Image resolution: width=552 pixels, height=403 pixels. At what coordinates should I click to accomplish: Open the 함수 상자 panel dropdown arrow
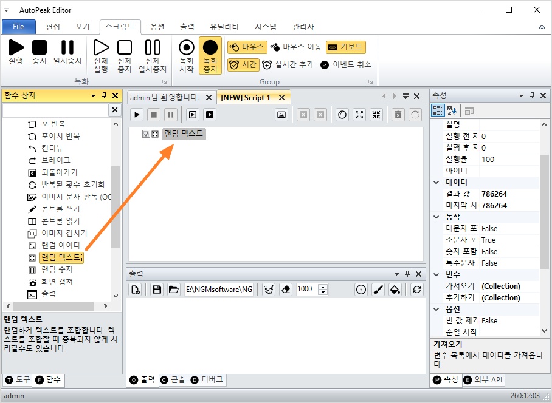[93, 95]
